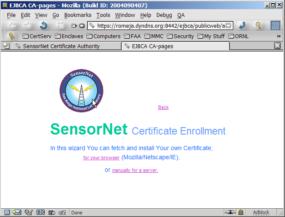Image resolution: width=285 pixels, height=217 pixels.
Task: Open the File menu
Action: coord(11,15)
